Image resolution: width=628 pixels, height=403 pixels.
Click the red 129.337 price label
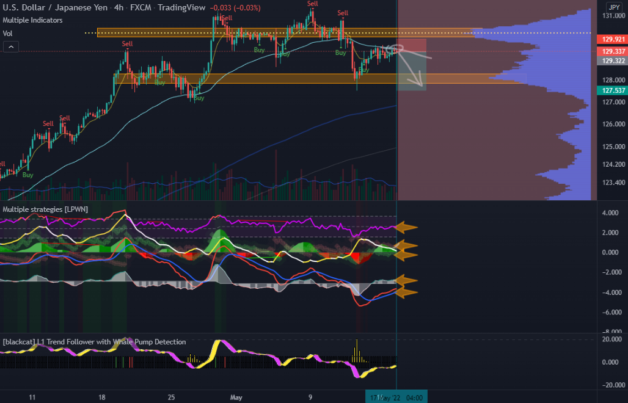tap(613, 51)
